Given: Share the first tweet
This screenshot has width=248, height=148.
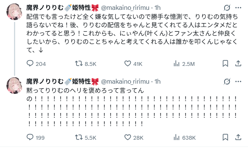Looking at the screenshot, I should (x=238, y=64).
